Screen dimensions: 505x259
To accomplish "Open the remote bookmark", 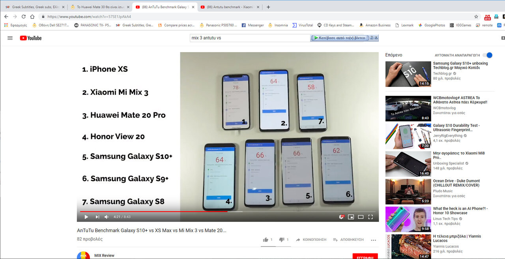I will tap(484, 25).
